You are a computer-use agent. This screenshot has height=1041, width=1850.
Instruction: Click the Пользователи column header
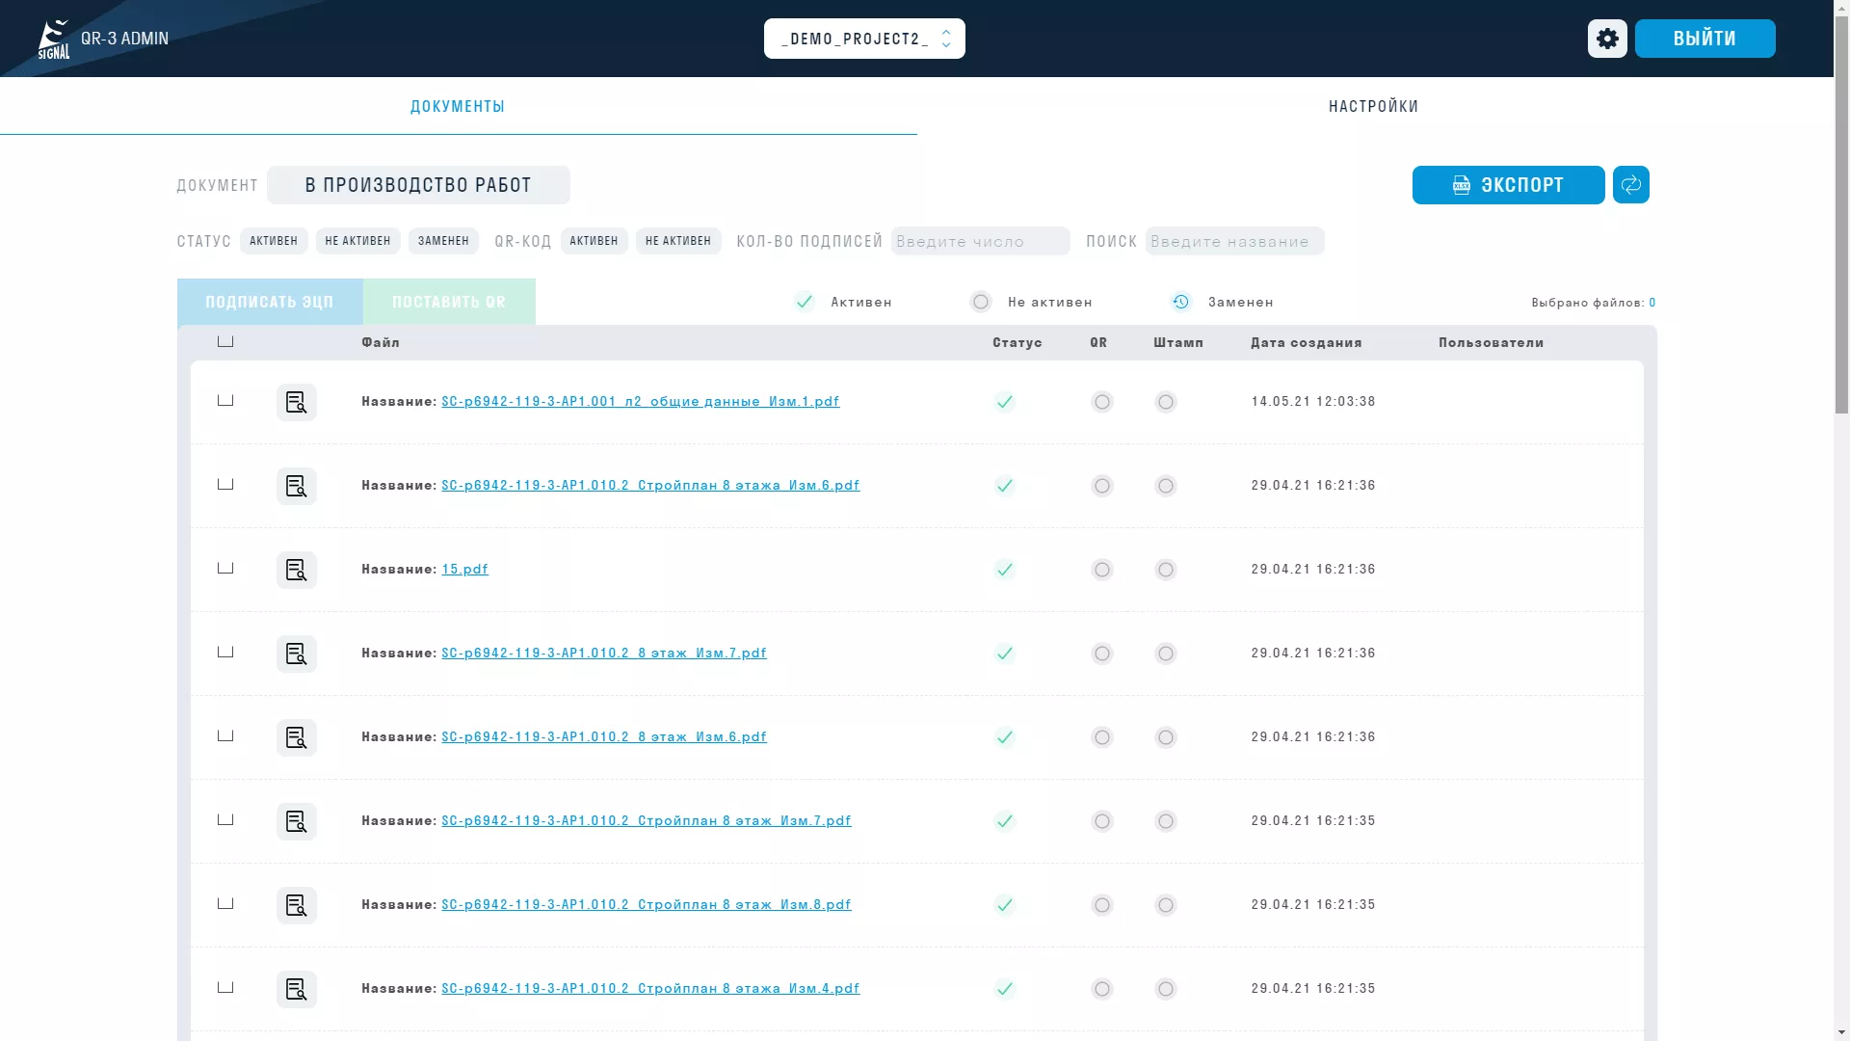coord(1492,342)
